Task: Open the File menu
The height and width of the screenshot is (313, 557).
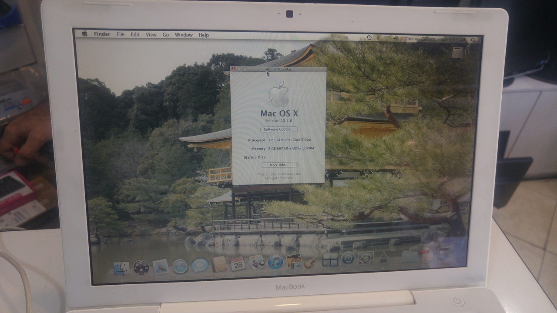Action: 121,34
